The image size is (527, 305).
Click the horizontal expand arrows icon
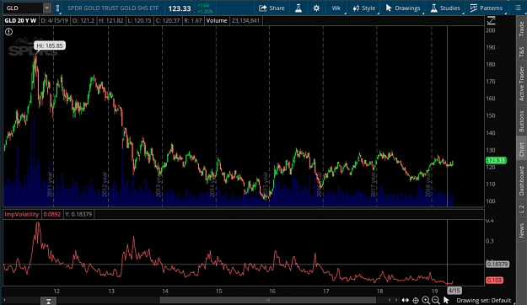(x=406, y=300)
